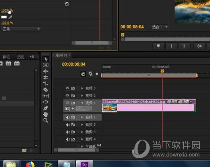Select the Pen tool
The width and height of the screenshot is (210, 167).
pos(46,108)
